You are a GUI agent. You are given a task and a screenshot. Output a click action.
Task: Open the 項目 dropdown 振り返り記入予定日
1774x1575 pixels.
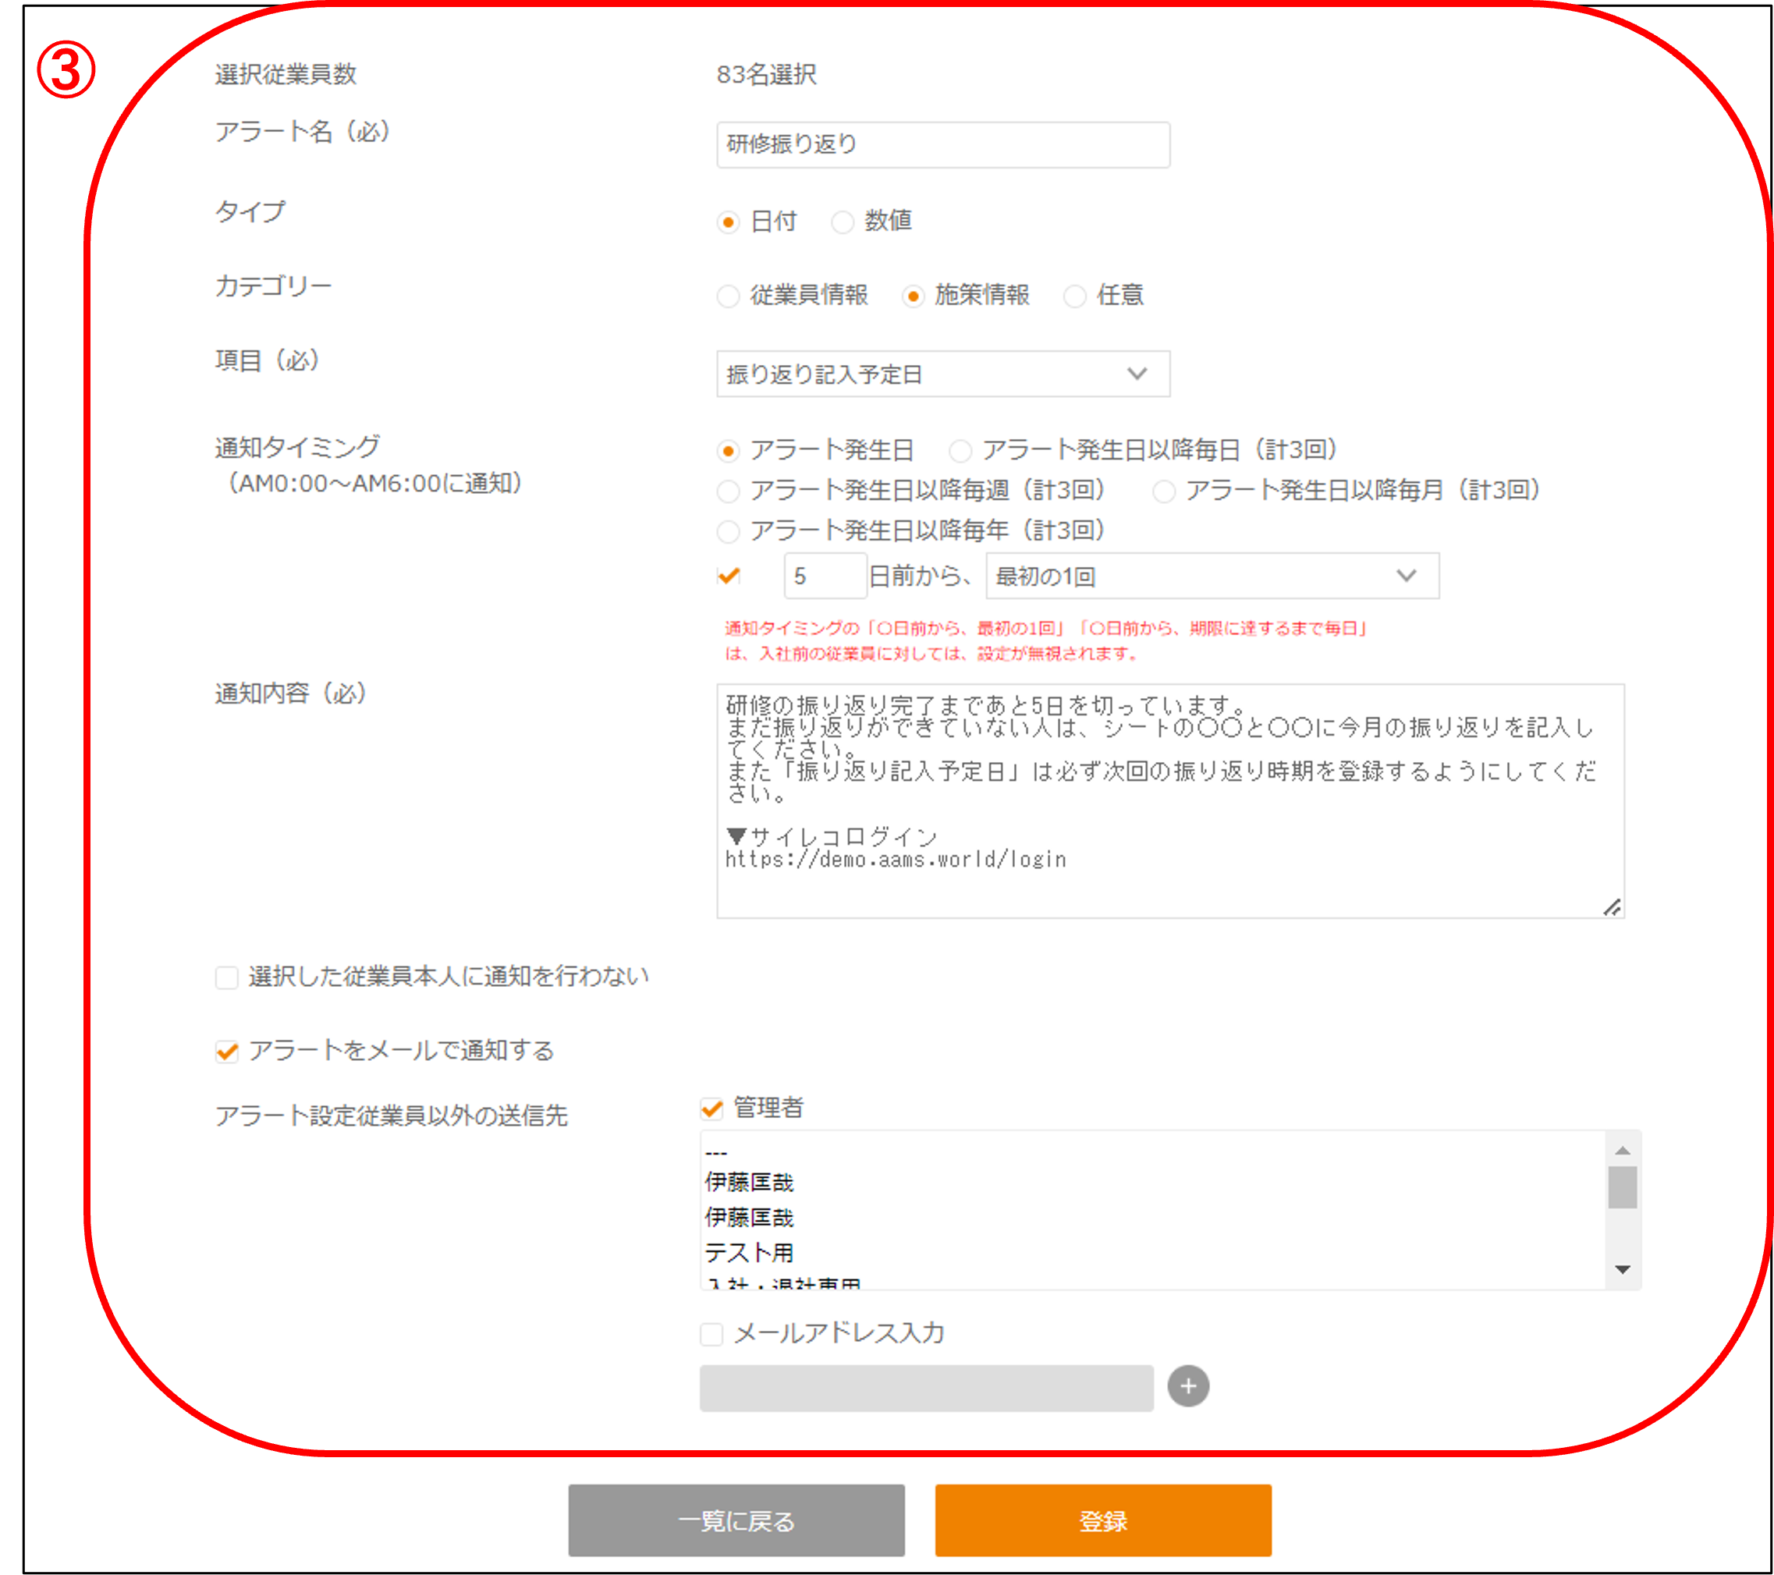942,374
